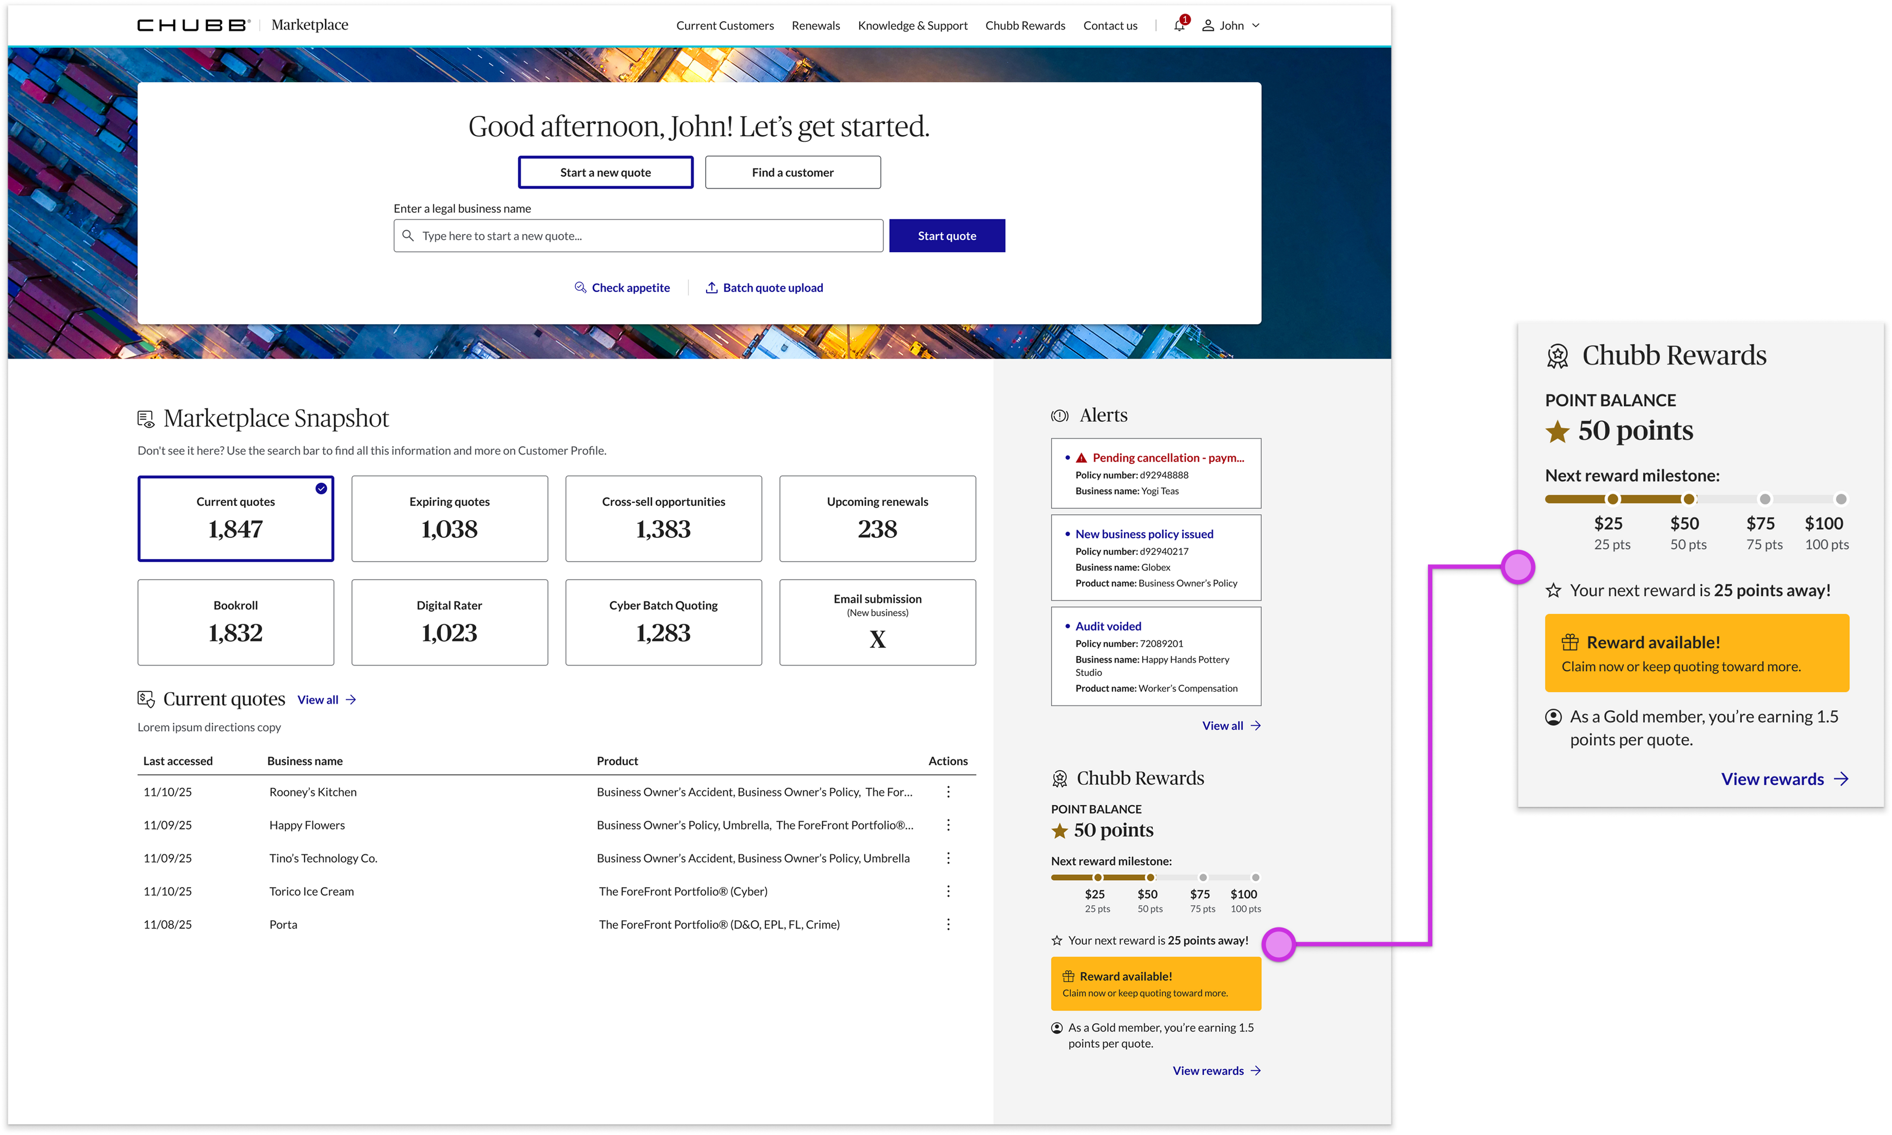
Task: Open actions menu for Rooney's Kitchen row
Action: tap(947, 792)
